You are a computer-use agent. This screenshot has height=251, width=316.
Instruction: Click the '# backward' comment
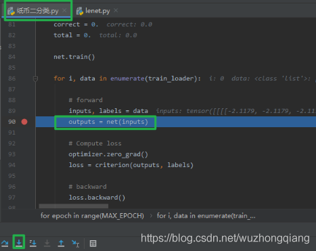[87, 187]
